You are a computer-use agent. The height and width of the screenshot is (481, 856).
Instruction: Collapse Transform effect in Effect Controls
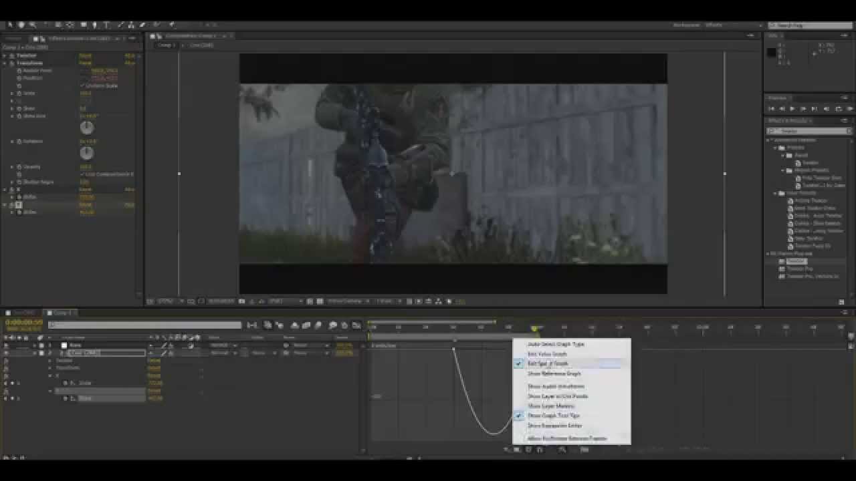[4, 63]
